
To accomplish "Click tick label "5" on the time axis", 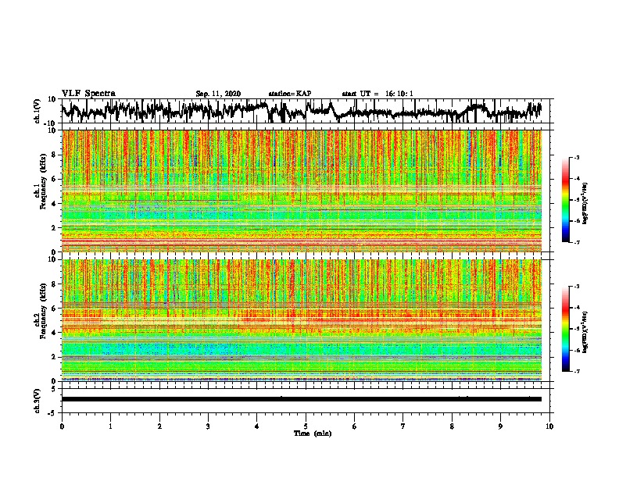I will point(306,426).
